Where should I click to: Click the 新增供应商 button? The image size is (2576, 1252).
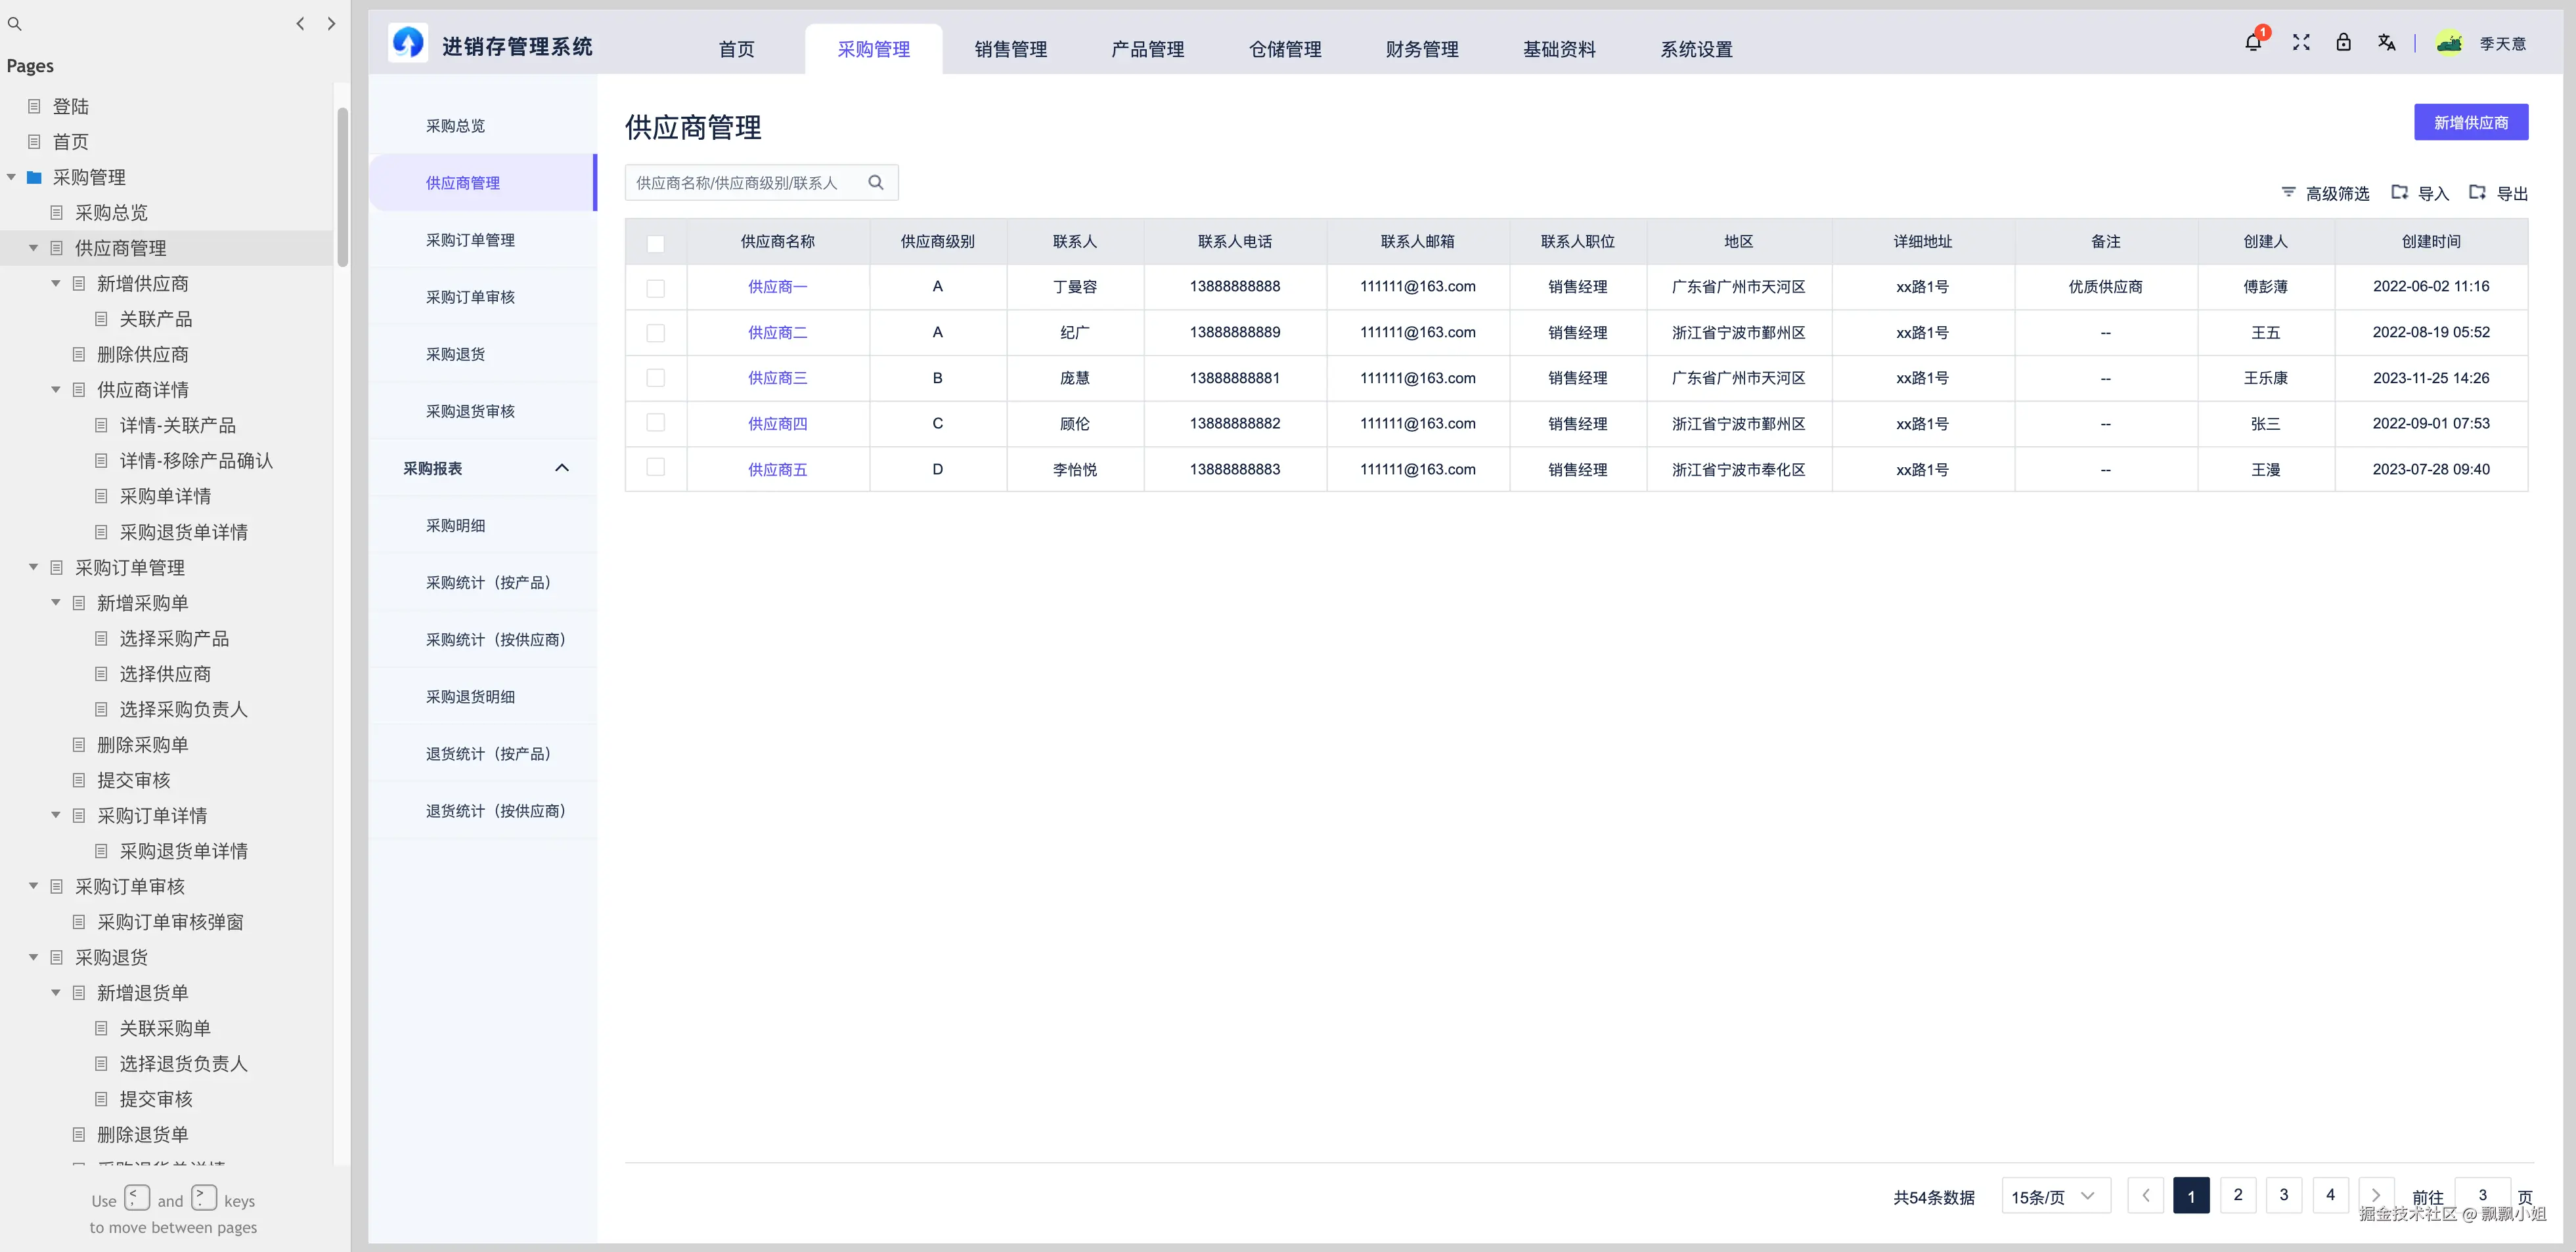tap(2471, 122)
